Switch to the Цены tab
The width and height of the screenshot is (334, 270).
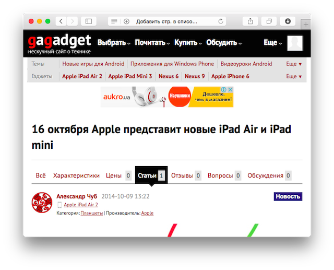[x=118, y=175]
